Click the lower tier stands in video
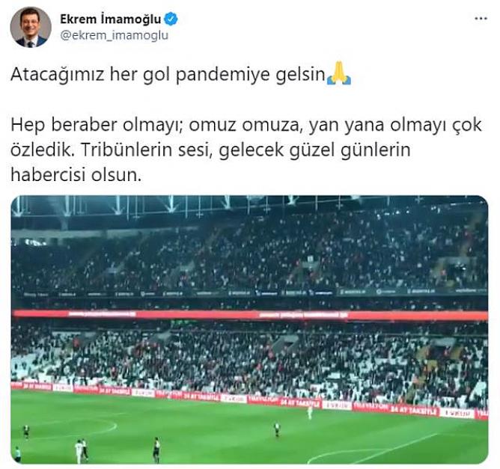This screenshot has width=500, height=469. coord(249,357)
